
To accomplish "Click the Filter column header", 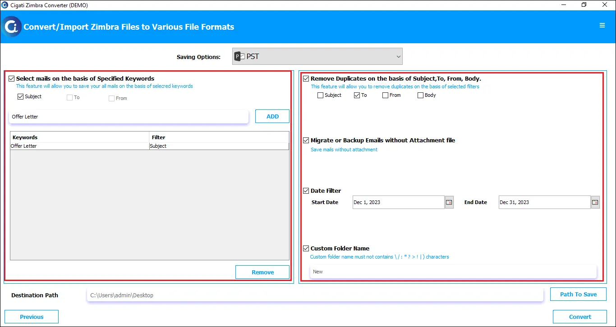I will point(219,137).
